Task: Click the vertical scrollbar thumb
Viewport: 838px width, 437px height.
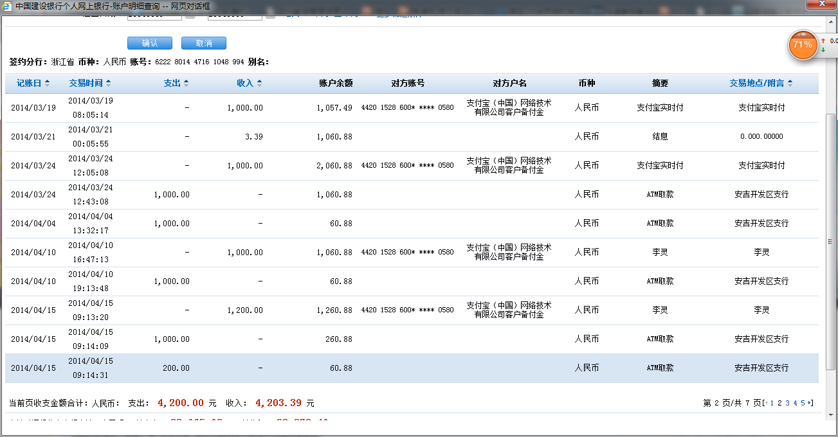Action: click(830, 241)
